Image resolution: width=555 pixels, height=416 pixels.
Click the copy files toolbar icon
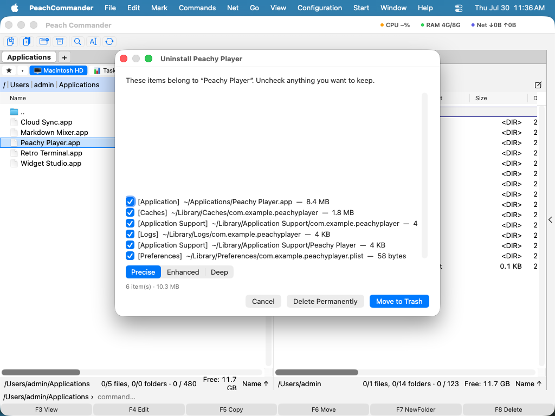point(11,41)
